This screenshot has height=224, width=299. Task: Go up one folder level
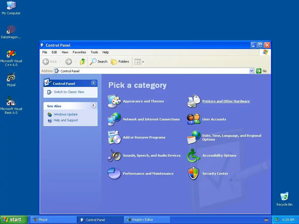point(83,62)
